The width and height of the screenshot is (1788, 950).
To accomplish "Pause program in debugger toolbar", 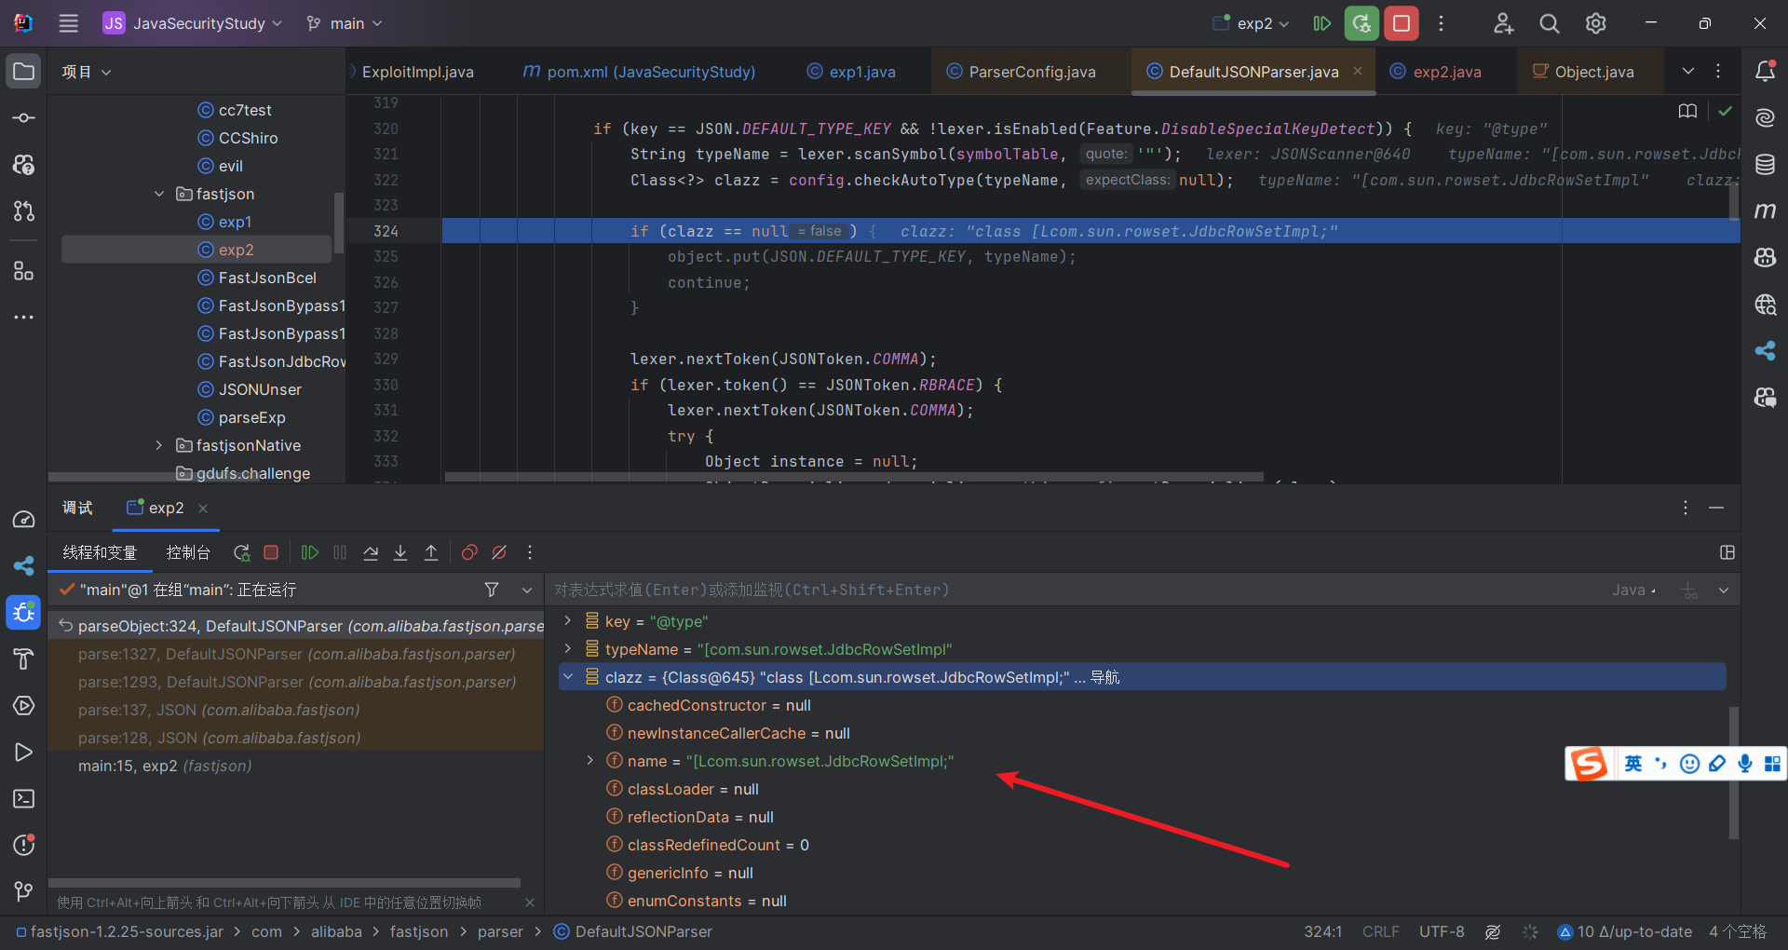I will pyautogui.click(x=340, y=552).
